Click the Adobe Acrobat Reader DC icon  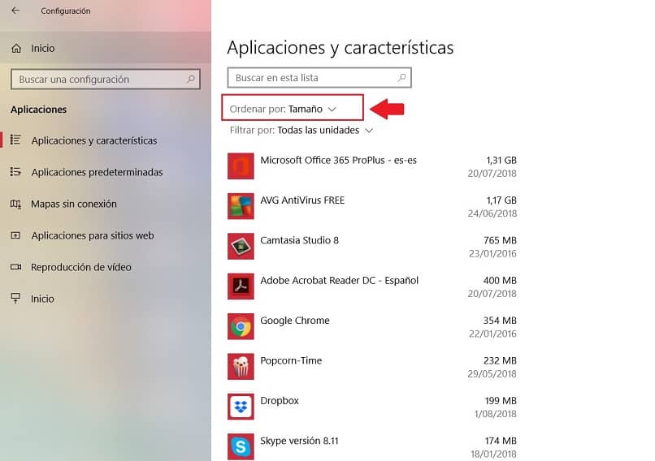[x=241, y=287]
